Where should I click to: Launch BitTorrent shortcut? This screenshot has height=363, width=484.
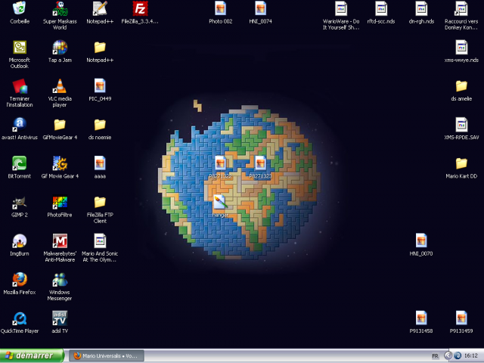(x=20, y=163)
